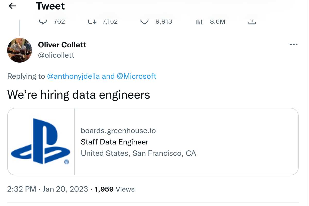Click the 7,152 retweets count
309x206 pixels.
(110, 22)
